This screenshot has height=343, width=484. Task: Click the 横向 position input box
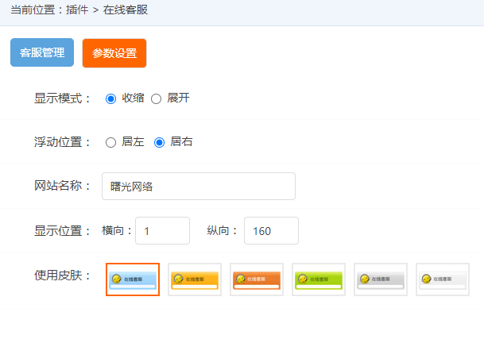tap(162, 231)
